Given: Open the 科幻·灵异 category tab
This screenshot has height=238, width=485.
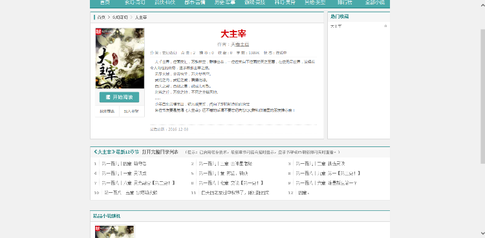Looking at the screenshot, I should pos(285,3).
